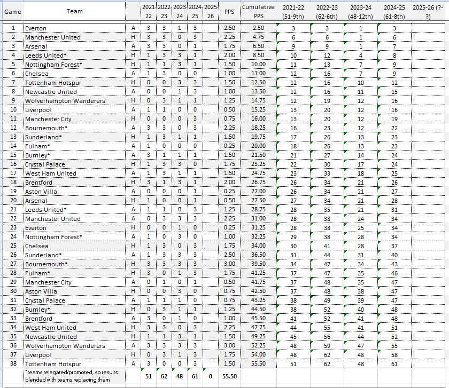
Task: Select Burnley* in the game 15 row
Action: click(37, 155)
